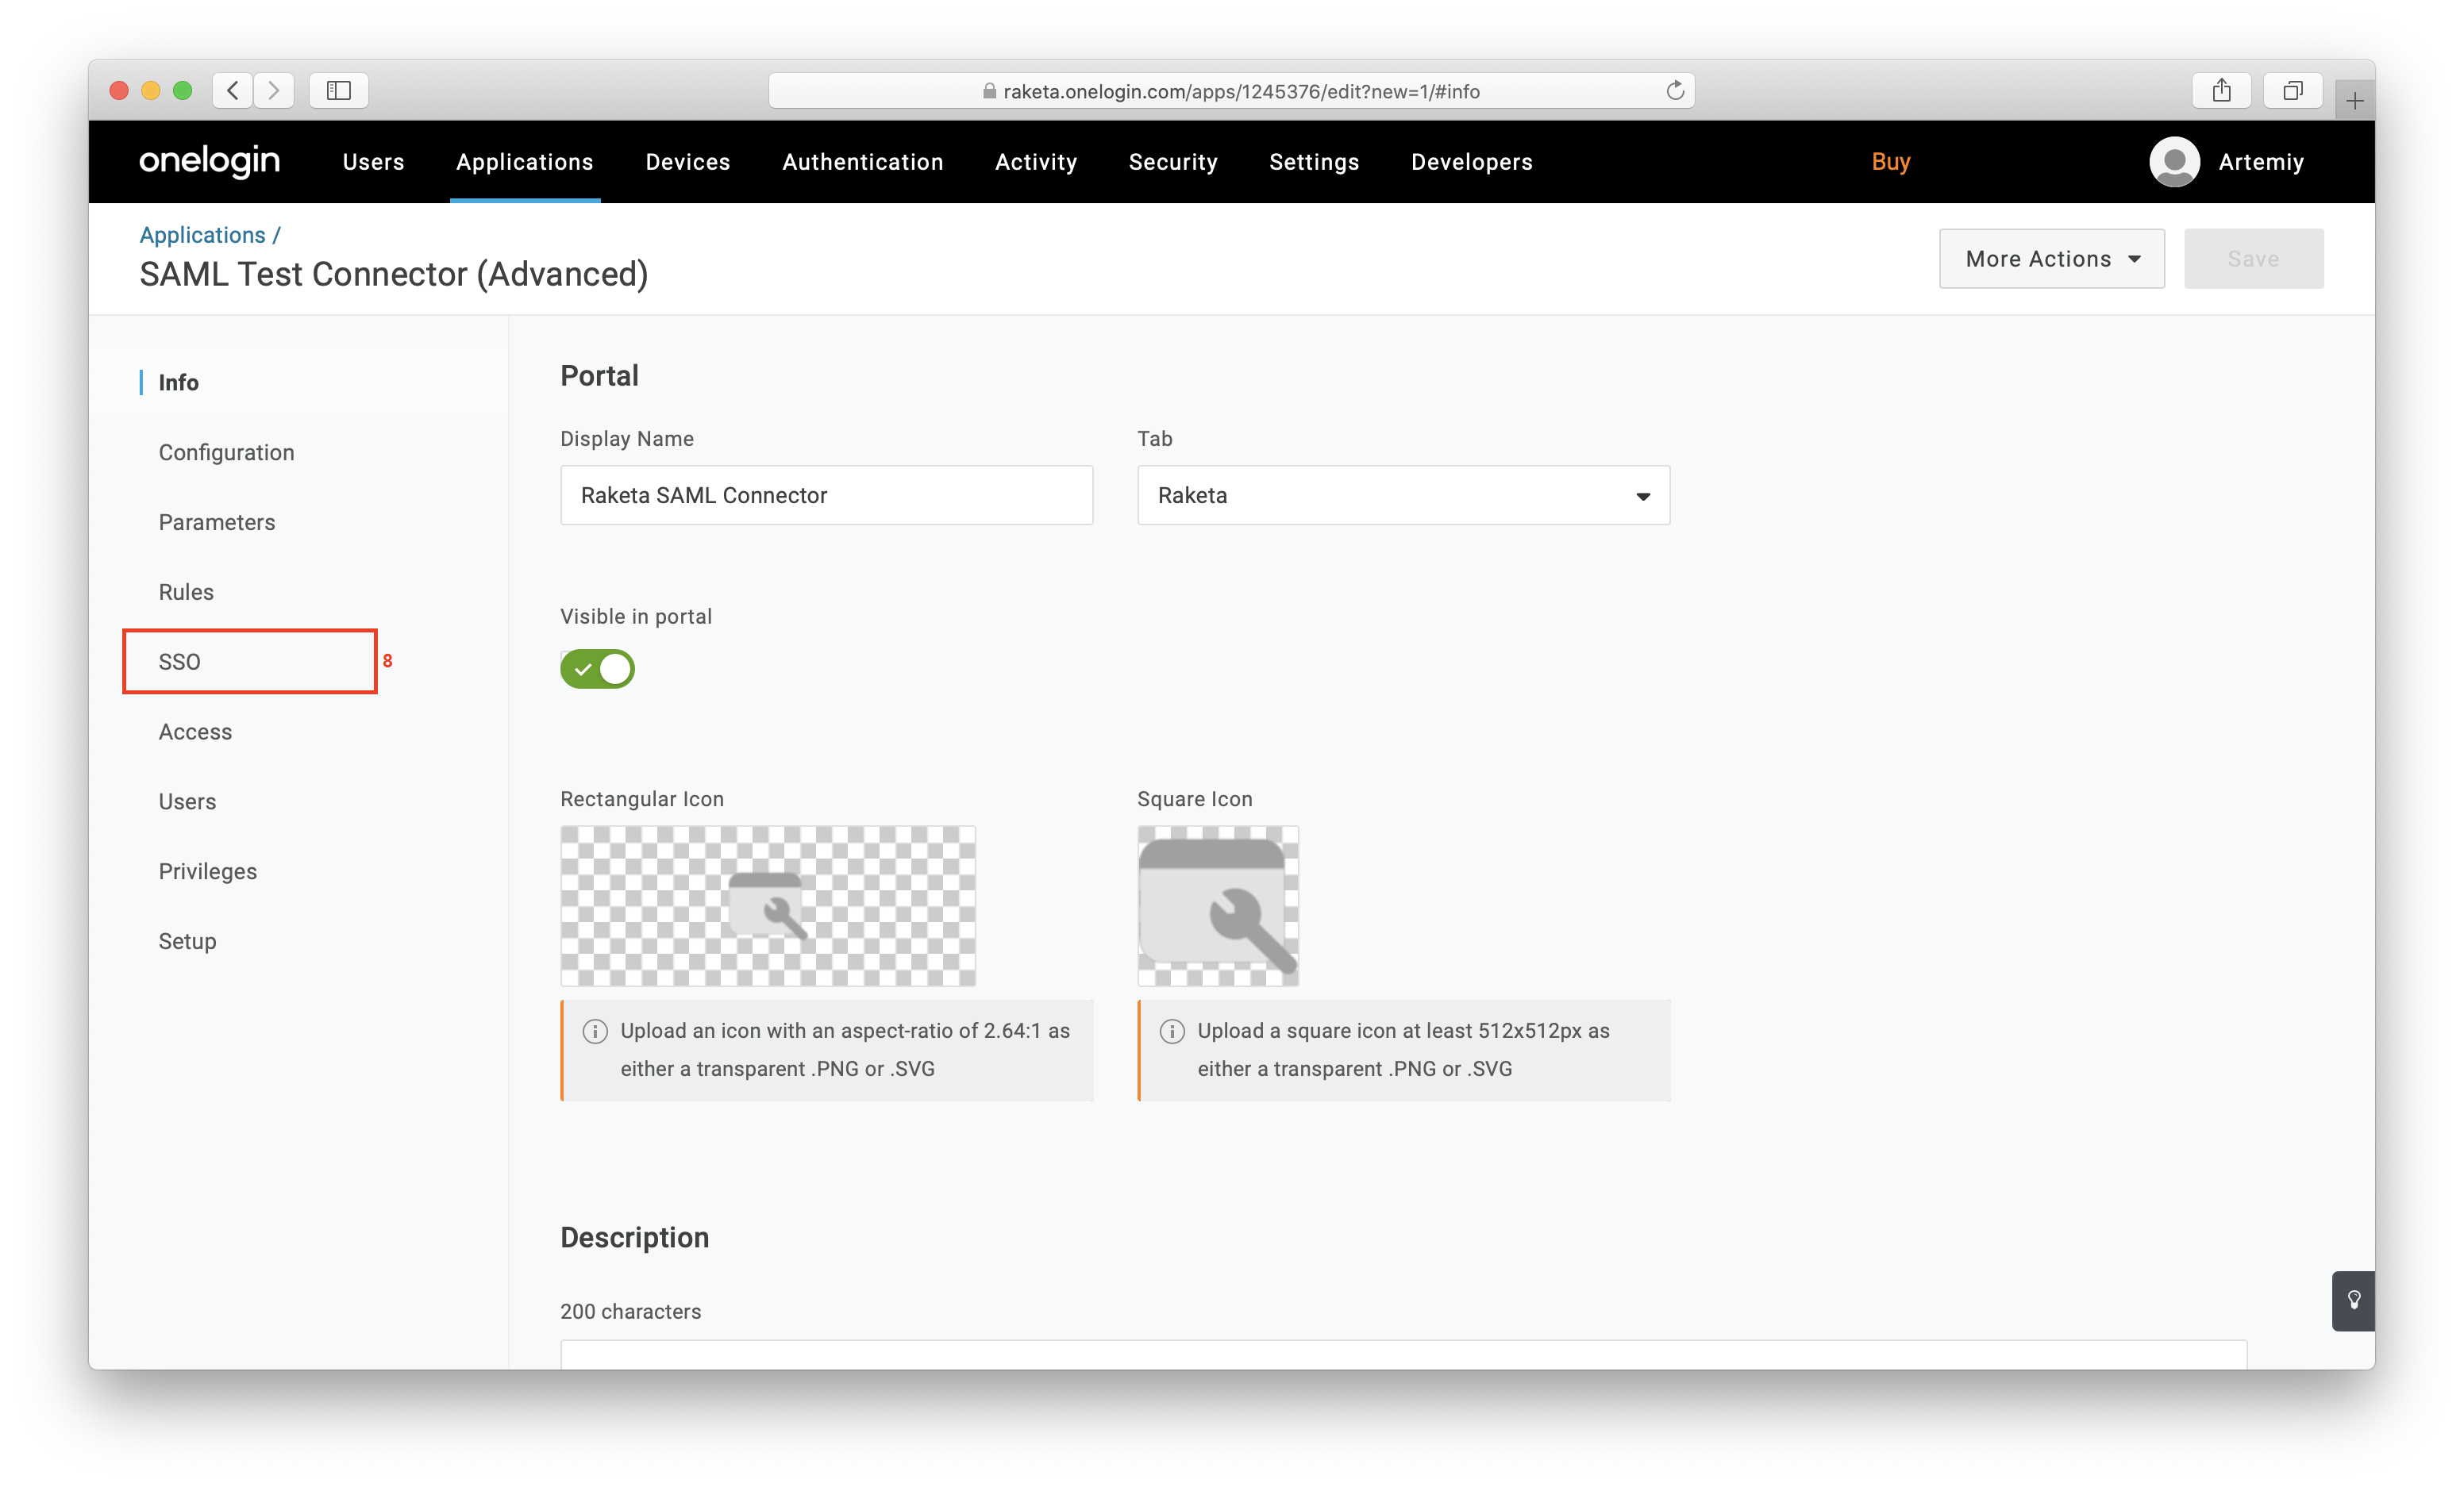Go back with browser back arrow

pos(233,91)
